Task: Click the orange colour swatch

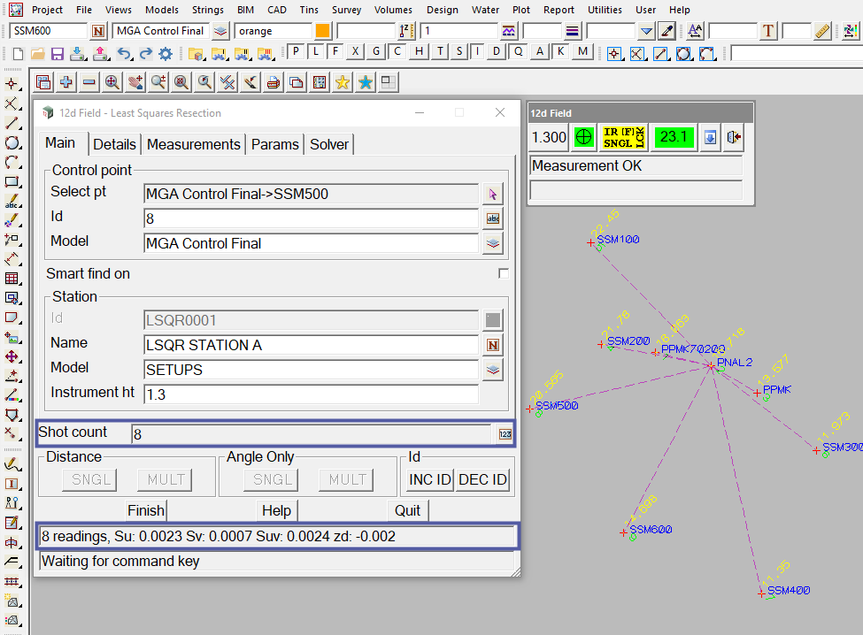Action: tap(322, 31)
